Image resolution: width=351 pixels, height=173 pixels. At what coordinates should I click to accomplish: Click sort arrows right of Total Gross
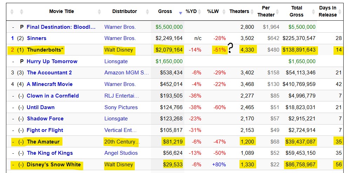coord(313,12)
